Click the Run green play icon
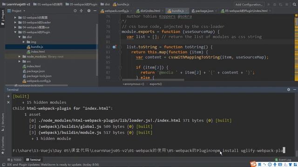This screenshot has width=298, height=167. click(269, 4)
